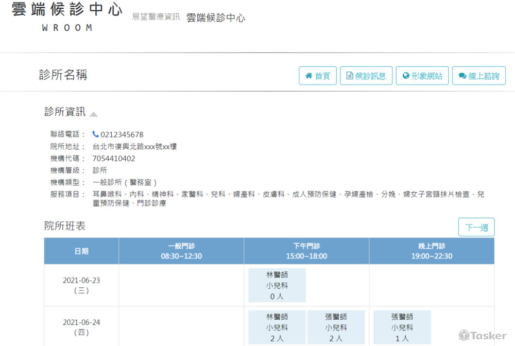This screenshot has width=515, height=346.
Task: Click the 下一週 button to view next week
Action: pos(476,227)
